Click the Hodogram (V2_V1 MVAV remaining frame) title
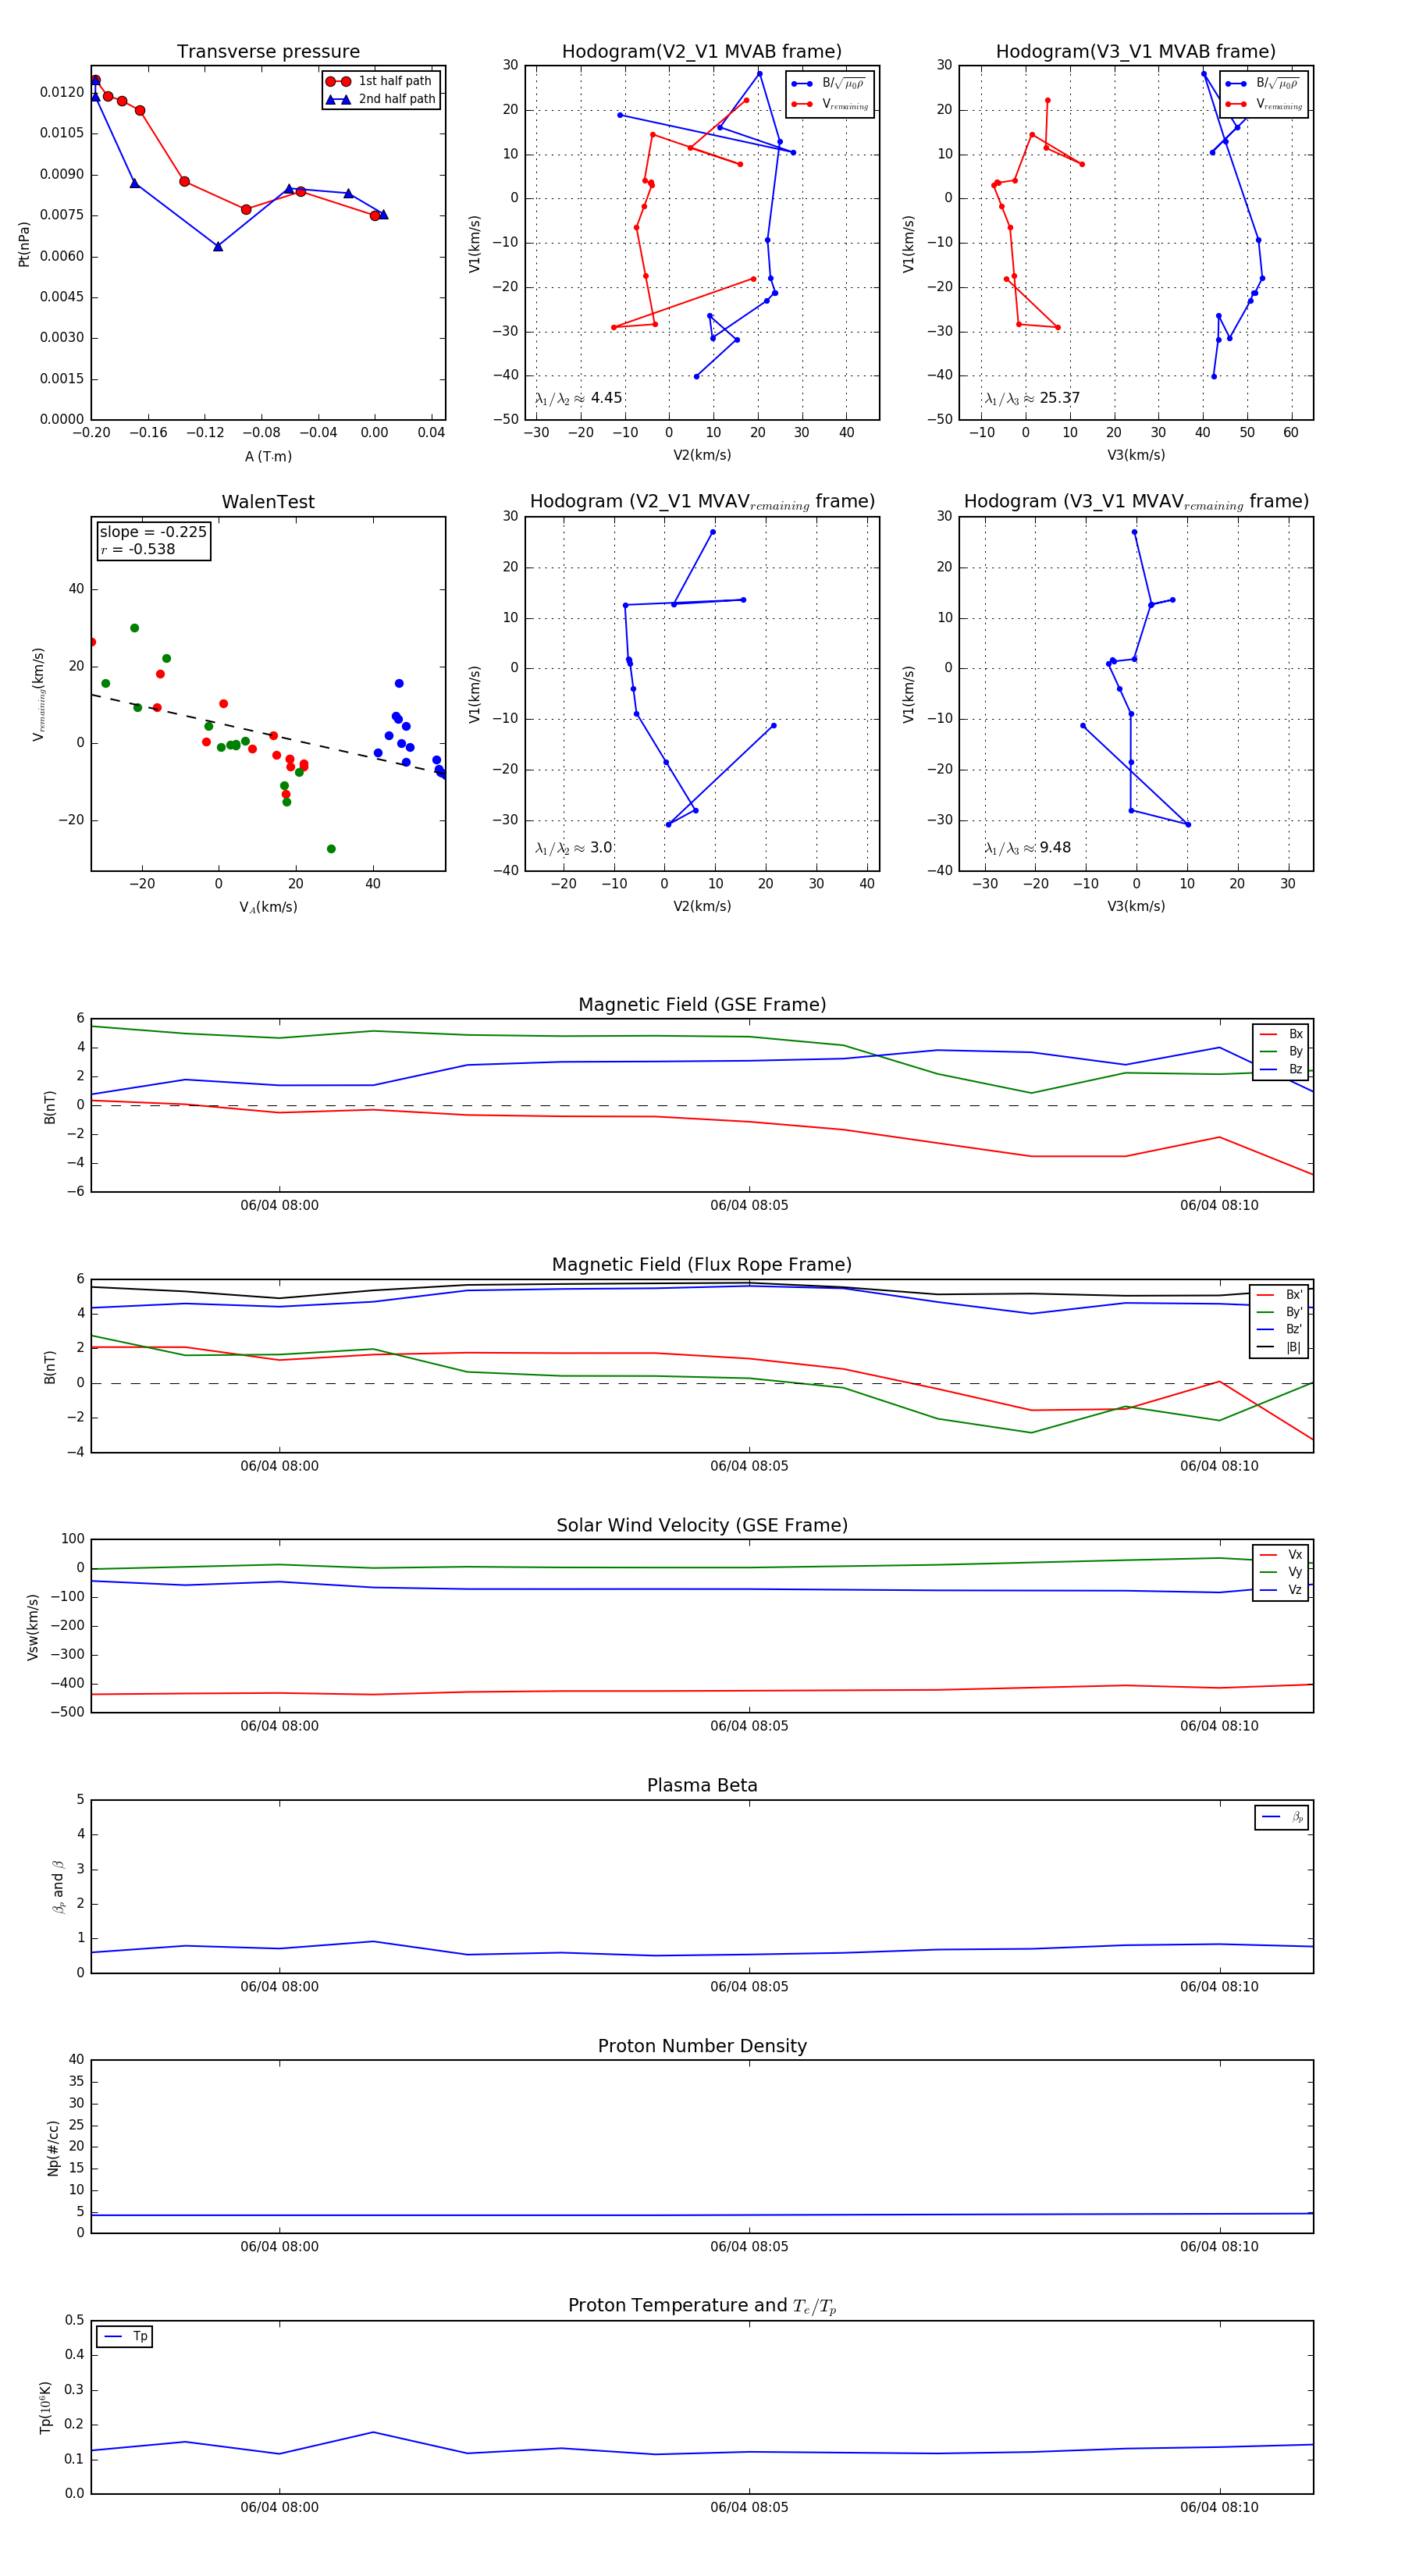This screenshot has width=1405, height=2576. pos(702,502)
